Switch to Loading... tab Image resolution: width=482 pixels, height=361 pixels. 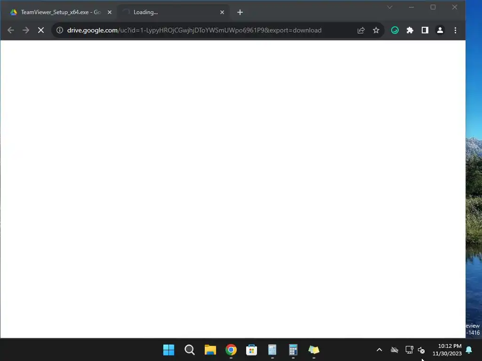click(174, 12)
